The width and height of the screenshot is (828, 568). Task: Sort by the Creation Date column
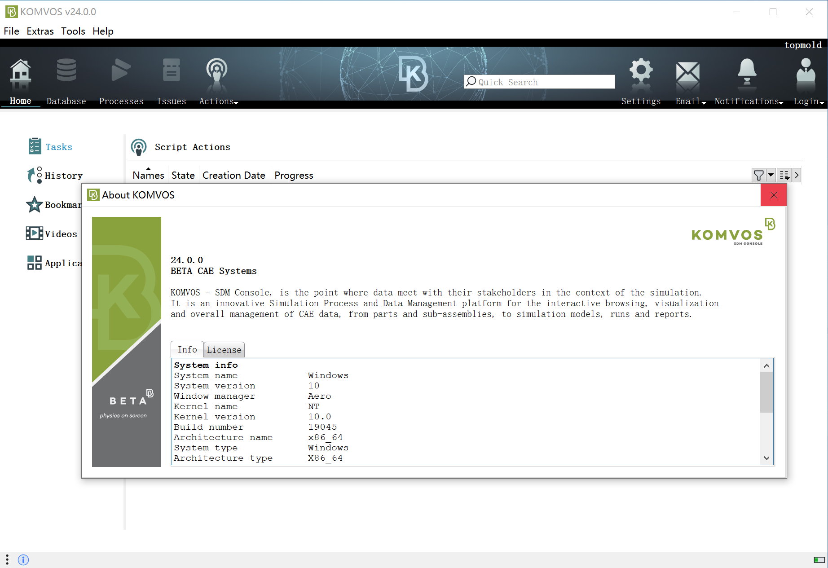pos(234,175)
